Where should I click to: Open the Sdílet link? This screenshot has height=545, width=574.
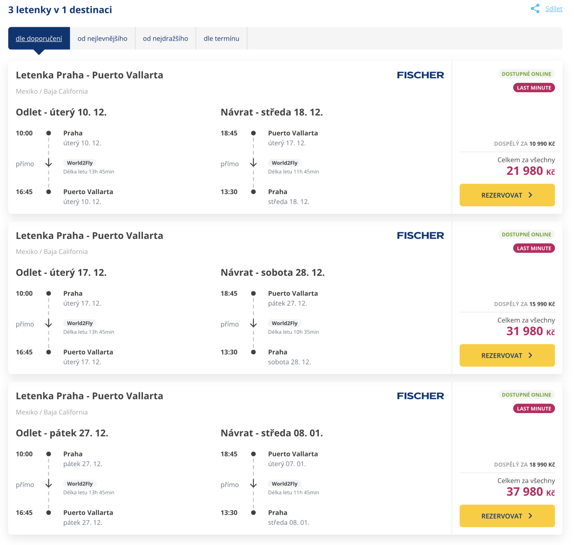[x=553, y=9]
